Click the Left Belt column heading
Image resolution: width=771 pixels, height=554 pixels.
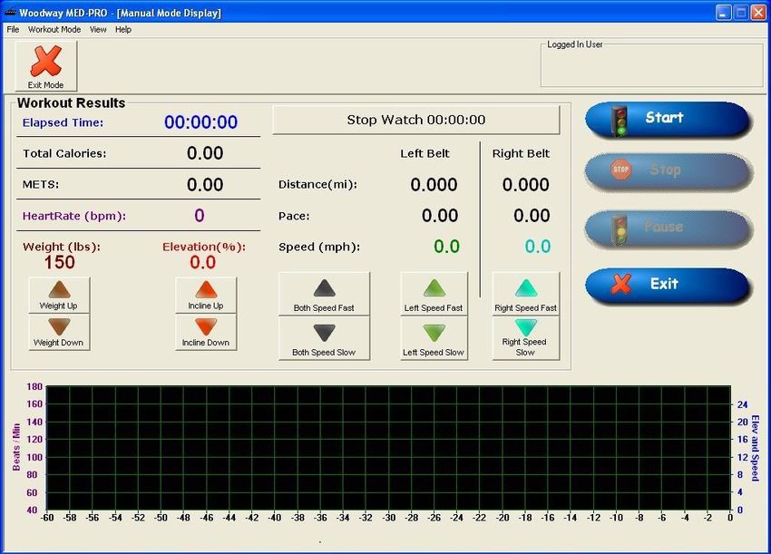point(425,153)
